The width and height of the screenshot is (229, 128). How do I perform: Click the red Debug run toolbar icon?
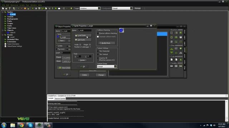tap(21, 9)
